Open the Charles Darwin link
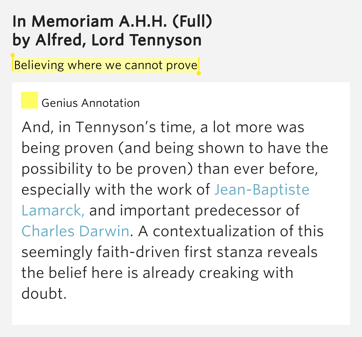Viewport: 362px width, 337px height. pos(75,231)
